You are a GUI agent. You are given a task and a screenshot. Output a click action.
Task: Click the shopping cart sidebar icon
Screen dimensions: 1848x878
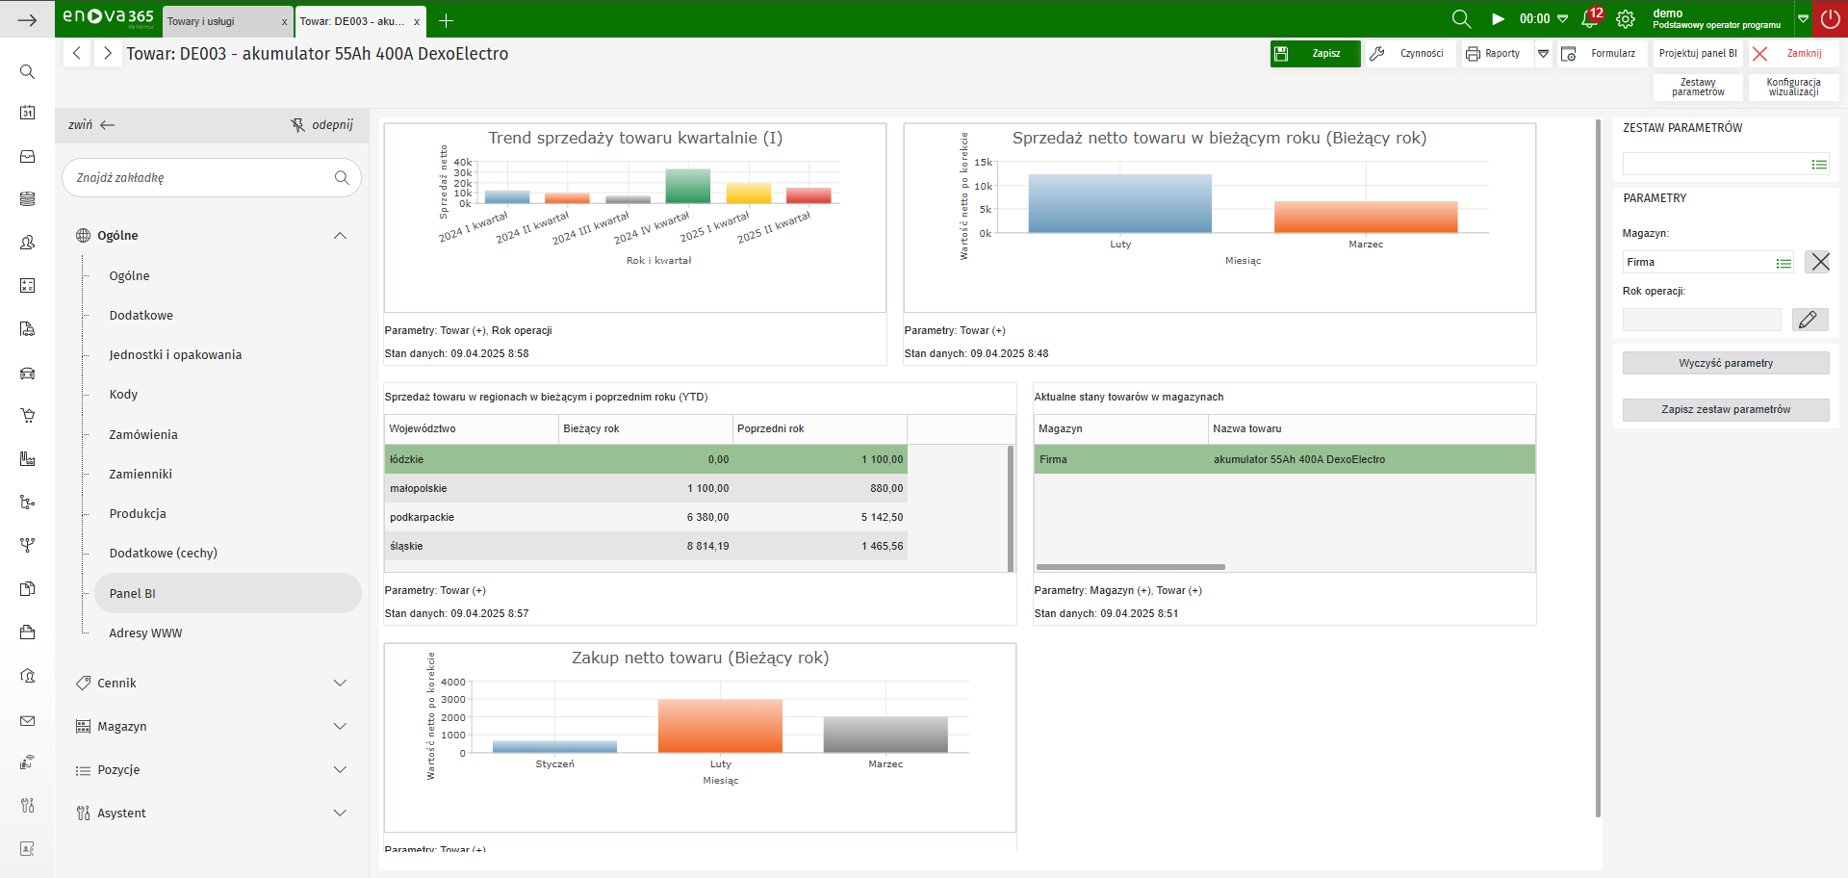[x=28, y=415]
